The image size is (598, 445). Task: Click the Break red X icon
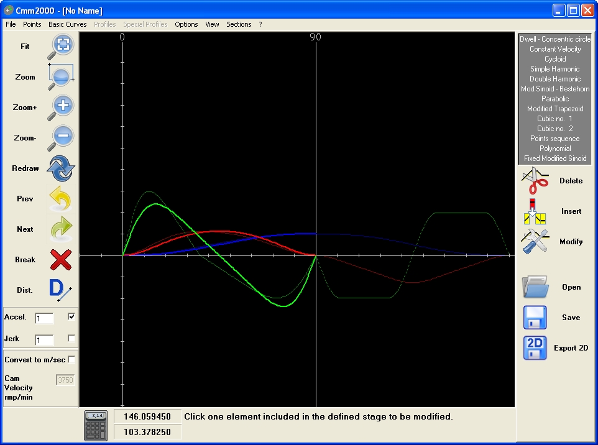point(61,260)
